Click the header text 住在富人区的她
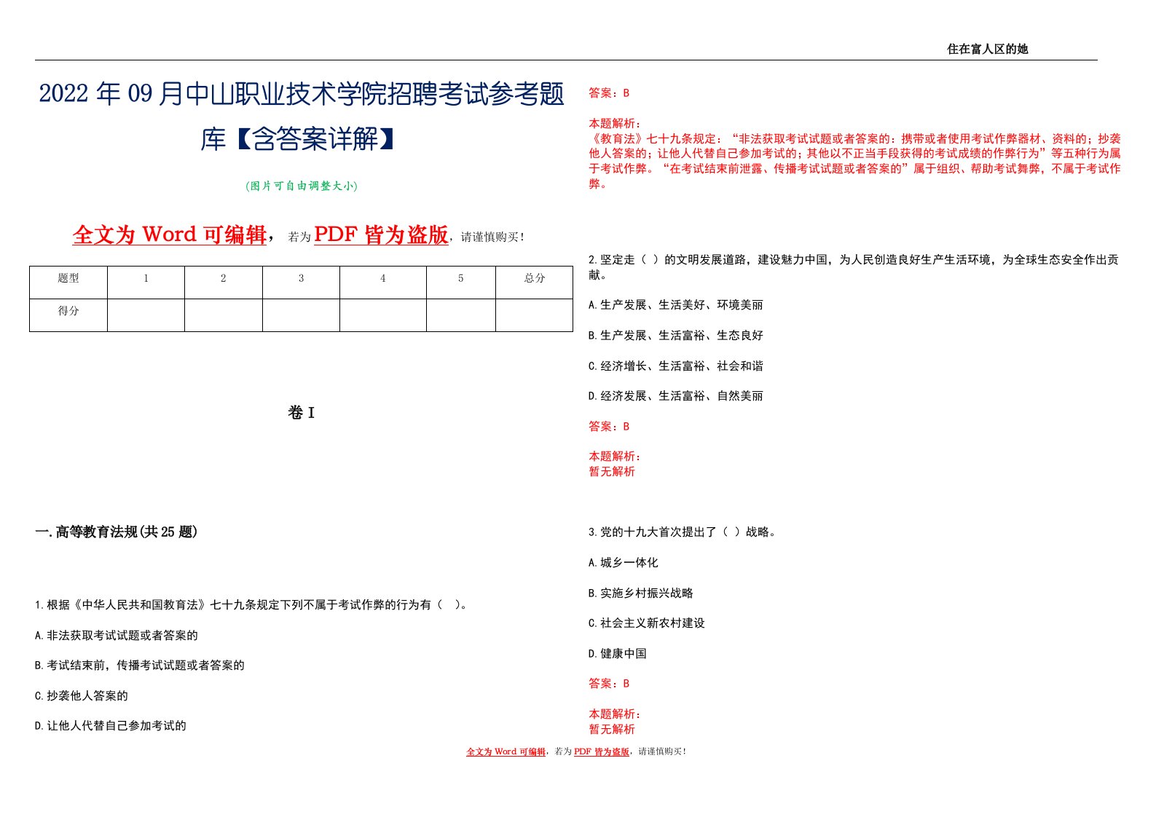This screenshot has height=817, width=1156. click(x=987, y=49)
